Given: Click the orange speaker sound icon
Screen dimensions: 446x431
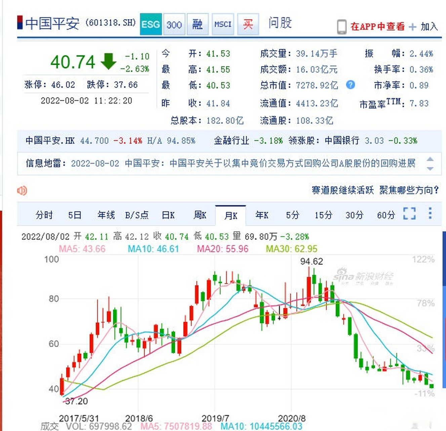Looking at the screenshot, I should [22, 191].
